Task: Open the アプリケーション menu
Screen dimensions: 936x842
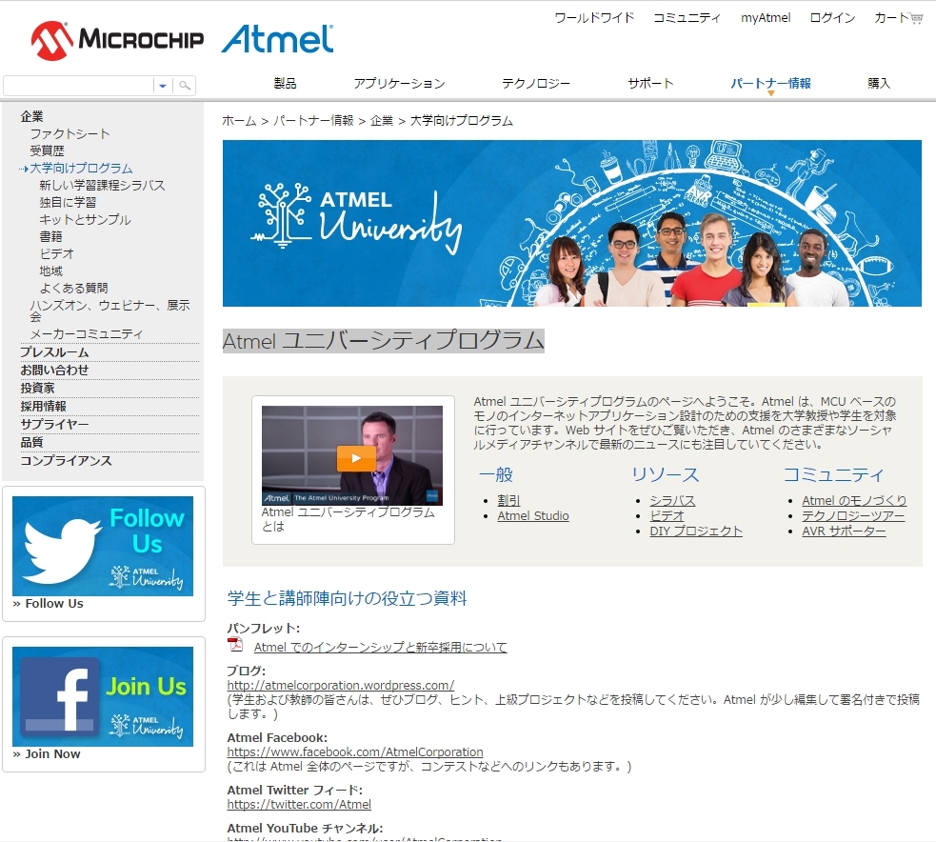Action: click(399, 84)
